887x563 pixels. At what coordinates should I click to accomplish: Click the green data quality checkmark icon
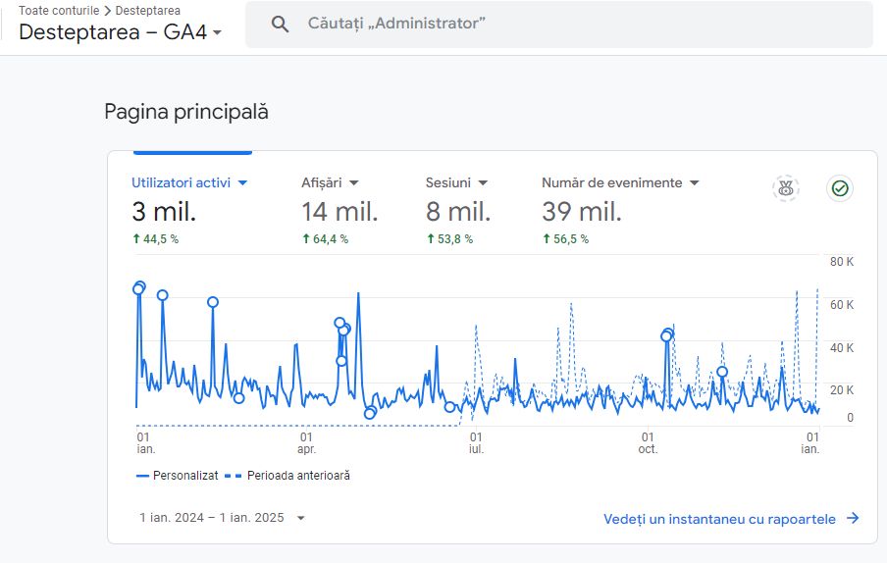click(839, 188)
